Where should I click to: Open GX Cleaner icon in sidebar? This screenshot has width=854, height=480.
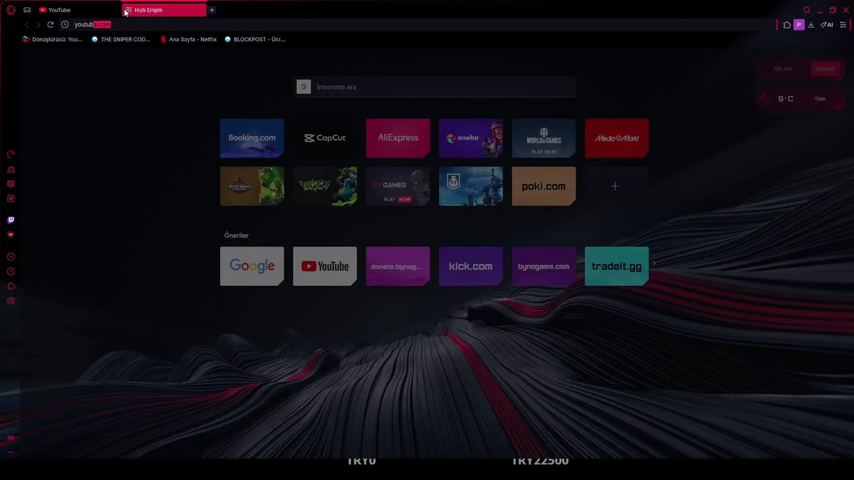tap(11, 169)
